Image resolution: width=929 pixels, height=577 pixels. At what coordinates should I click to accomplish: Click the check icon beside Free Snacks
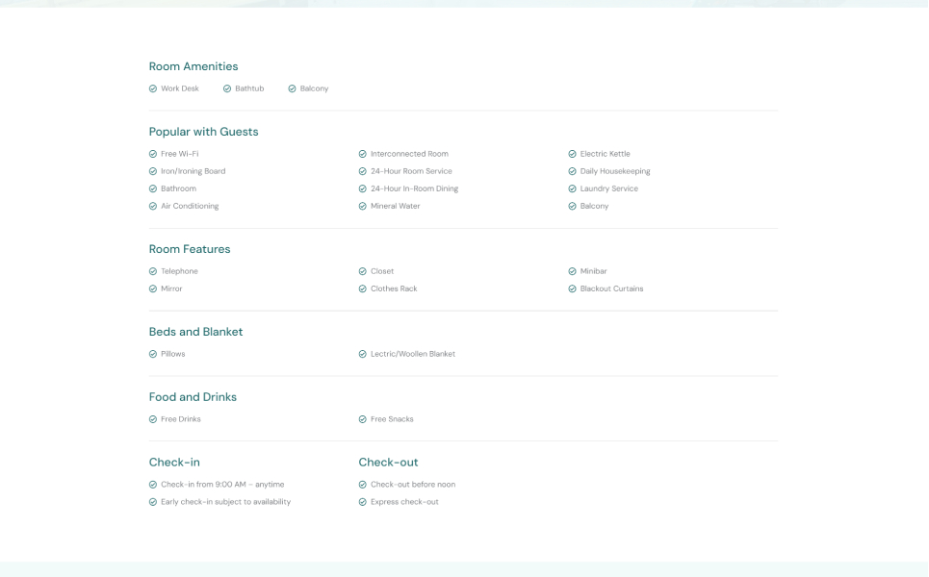tap(363, 419)
